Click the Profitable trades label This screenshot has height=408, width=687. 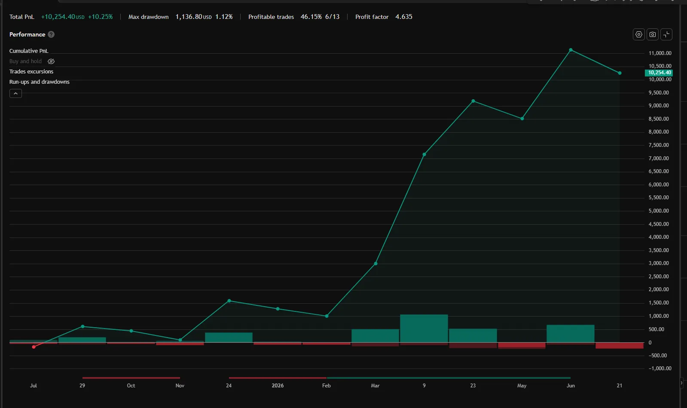click(x=271, y=17)
